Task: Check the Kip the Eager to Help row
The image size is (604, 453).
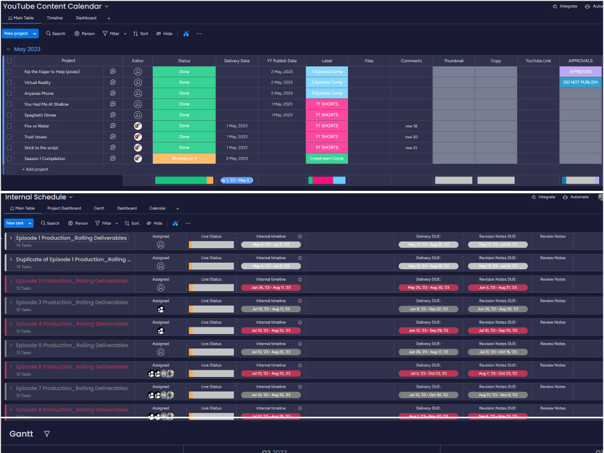Action: tap(9, 71)
